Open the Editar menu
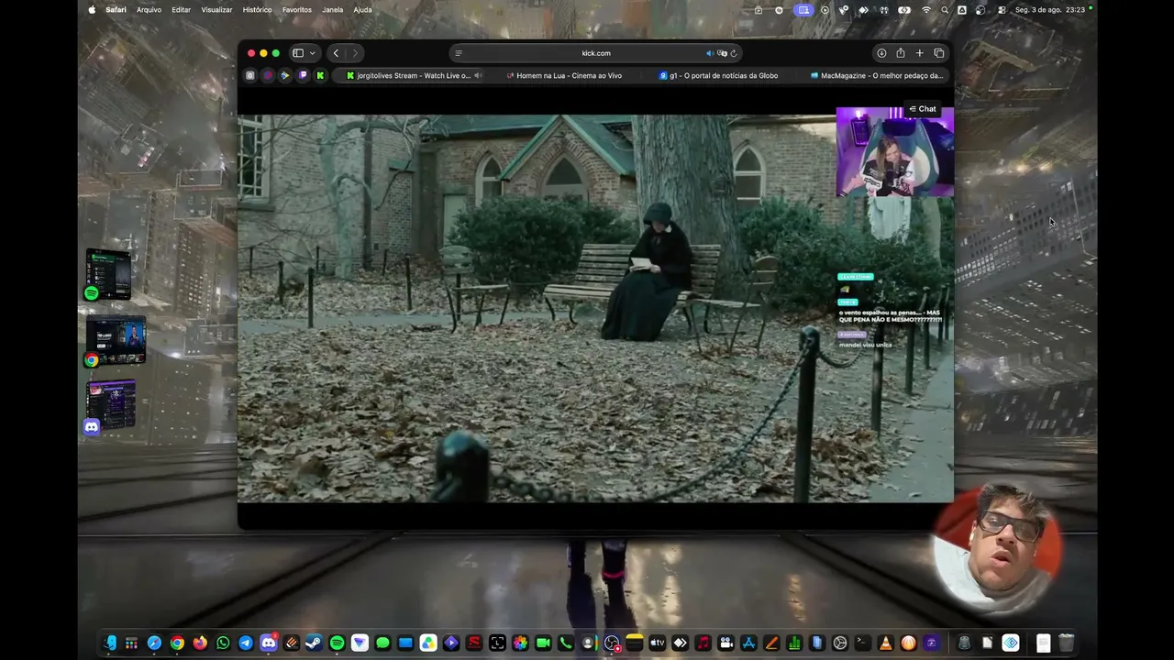 182,10
